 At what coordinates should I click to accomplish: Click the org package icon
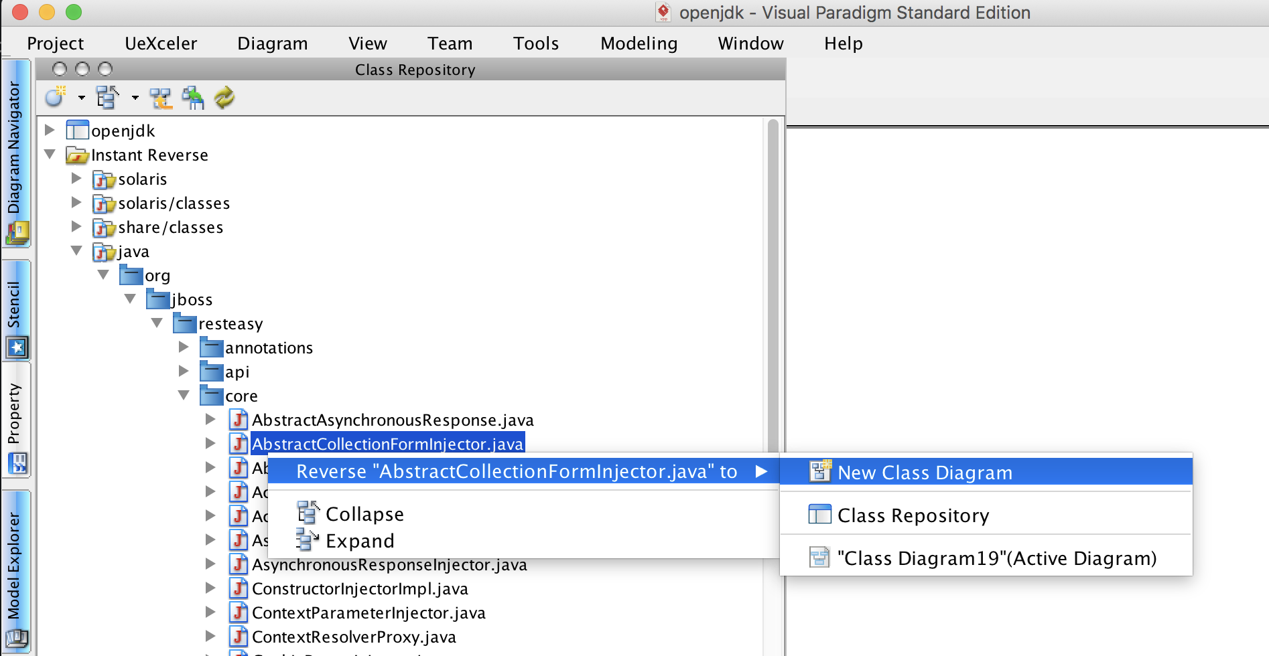[x=131, y=275]
